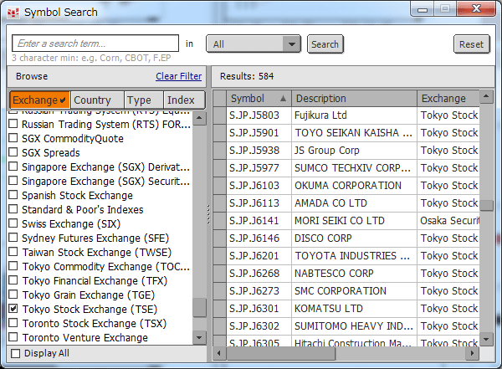
Task: Switch to the Country browse tab
Action: (x=97, y=100)
